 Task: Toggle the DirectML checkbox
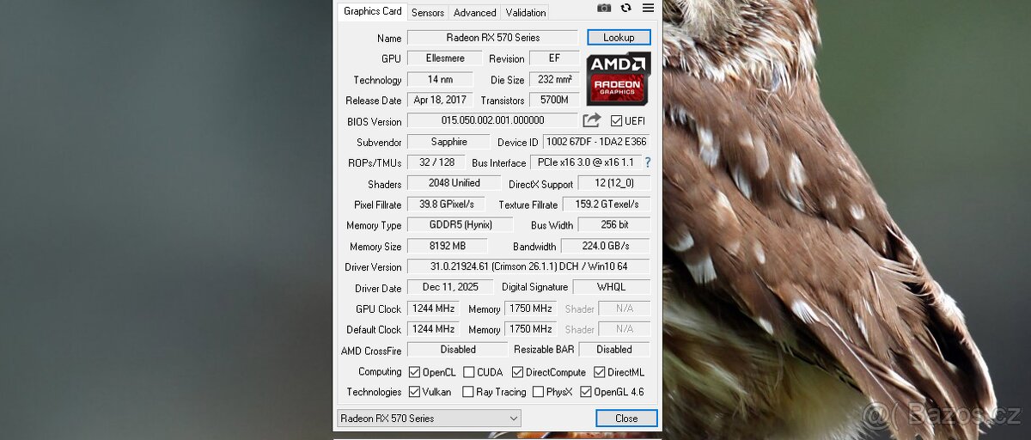click(600, 372)
